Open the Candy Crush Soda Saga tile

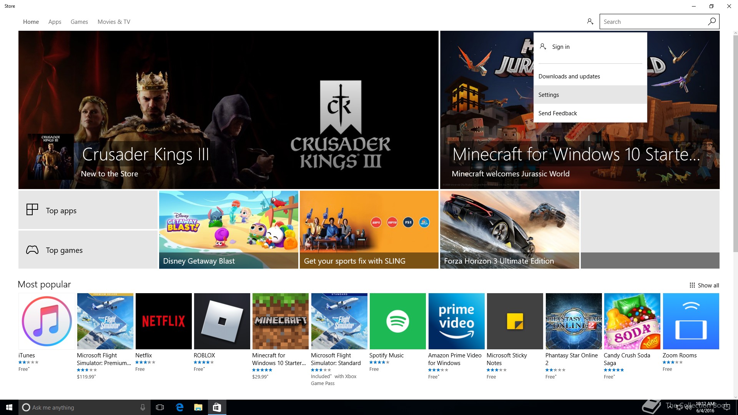632,321
